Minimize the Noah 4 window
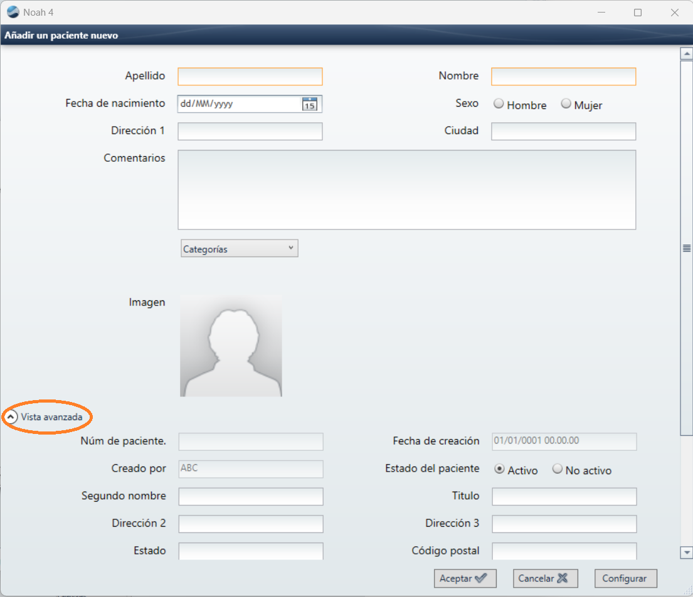This screenshot has width=693, height=597. tap(601, 13)
